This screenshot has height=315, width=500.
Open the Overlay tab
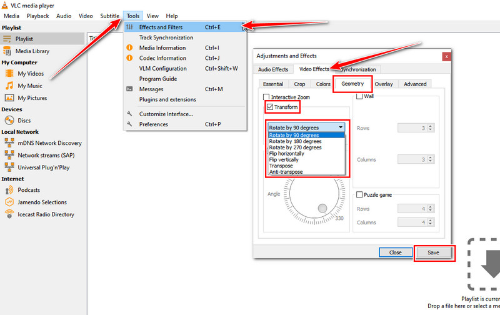tap(384, 84)
